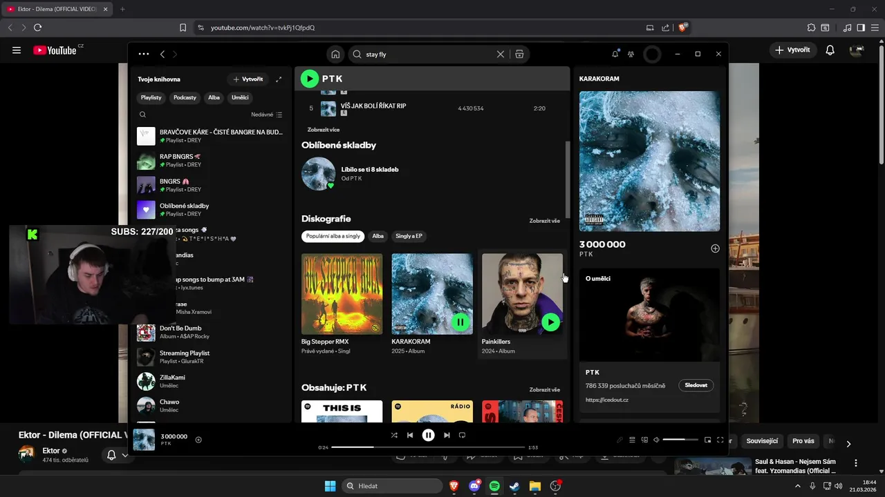The width and height of the screenshot is (885, 497).
Task: Search within the library via magnifier icon
Action: (142, 115)
